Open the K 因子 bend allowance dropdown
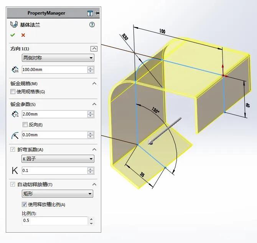 click(x=58, y=159)
